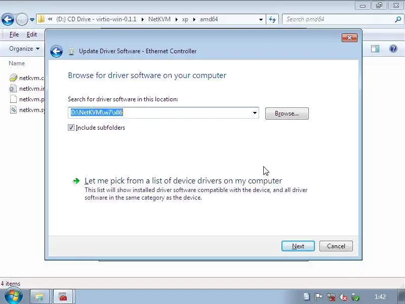
Task: Click the Name column header
Action: 17,63
